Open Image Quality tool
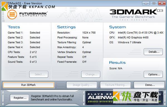This screenshot has height=107, width=167. tap(82, 85)
